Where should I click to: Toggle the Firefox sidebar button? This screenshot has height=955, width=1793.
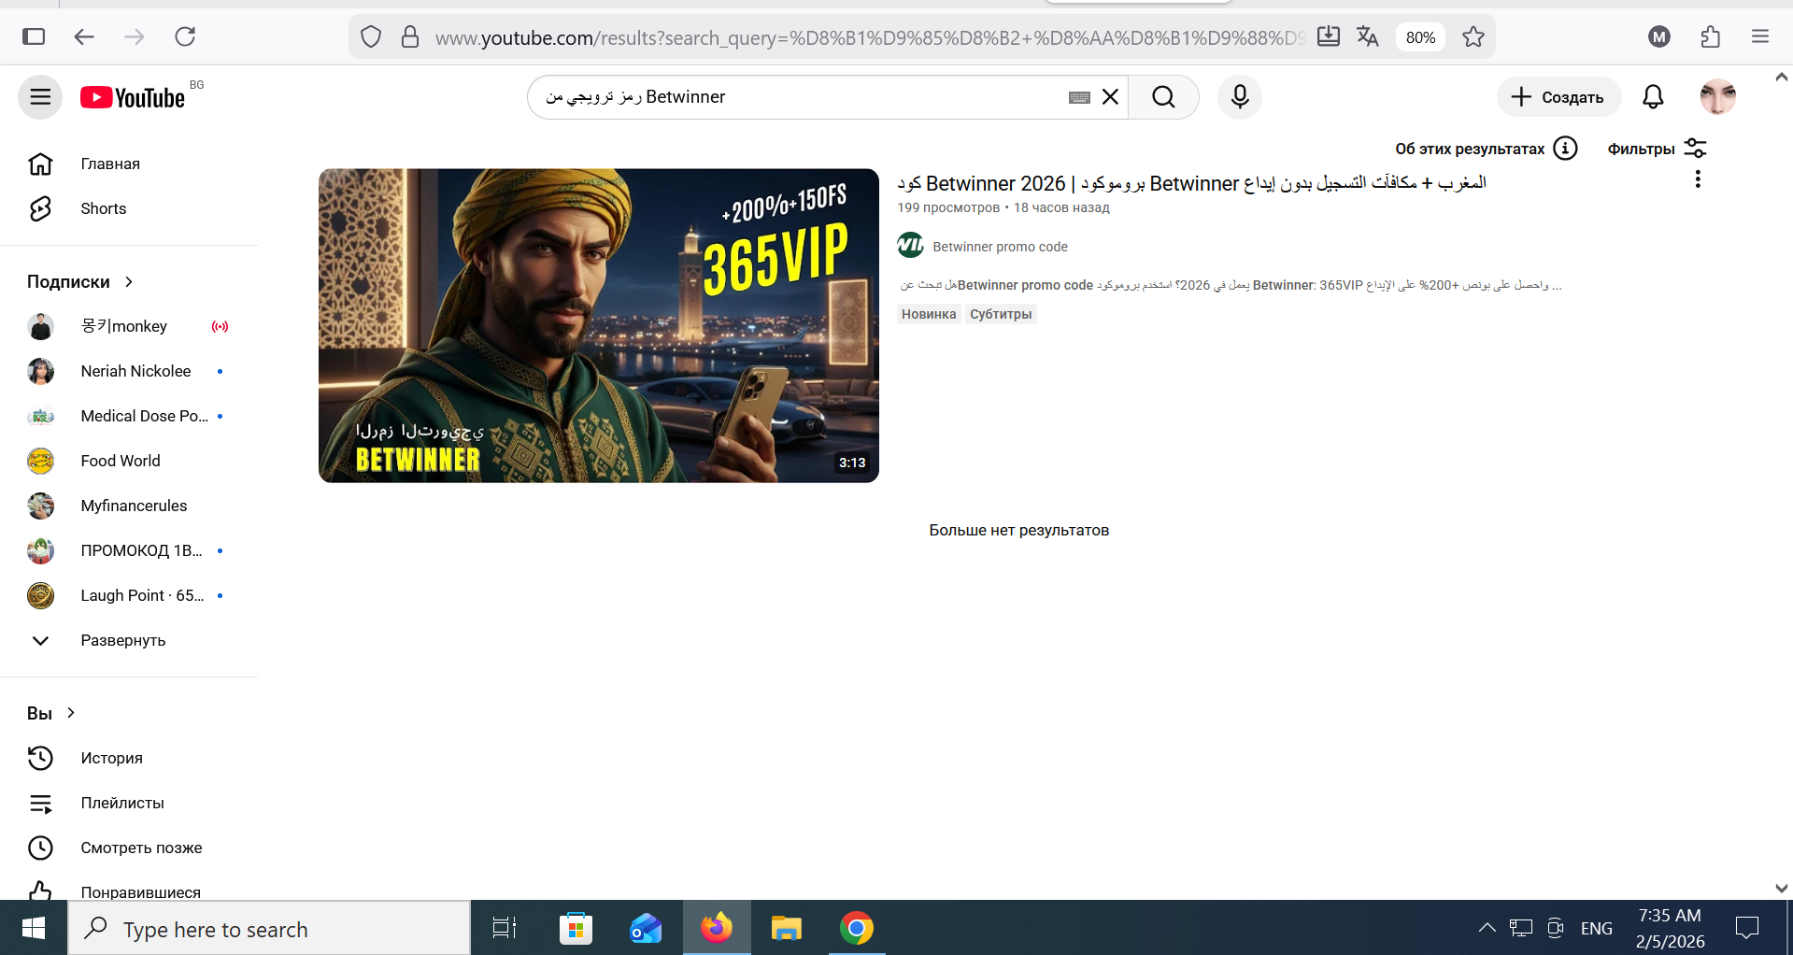tap(34, 36)
